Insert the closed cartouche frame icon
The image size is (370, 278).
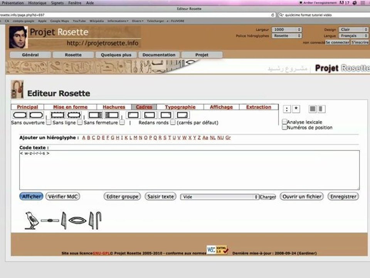click(x=20, y=115)
